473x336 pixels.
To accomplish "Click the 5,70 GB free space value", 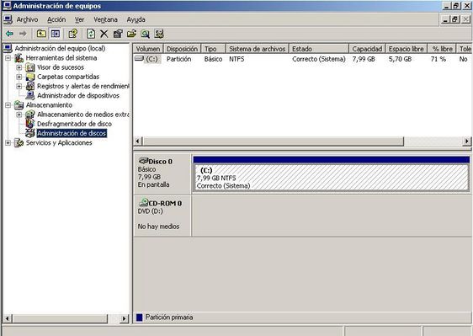I will [x=400, y=59].
